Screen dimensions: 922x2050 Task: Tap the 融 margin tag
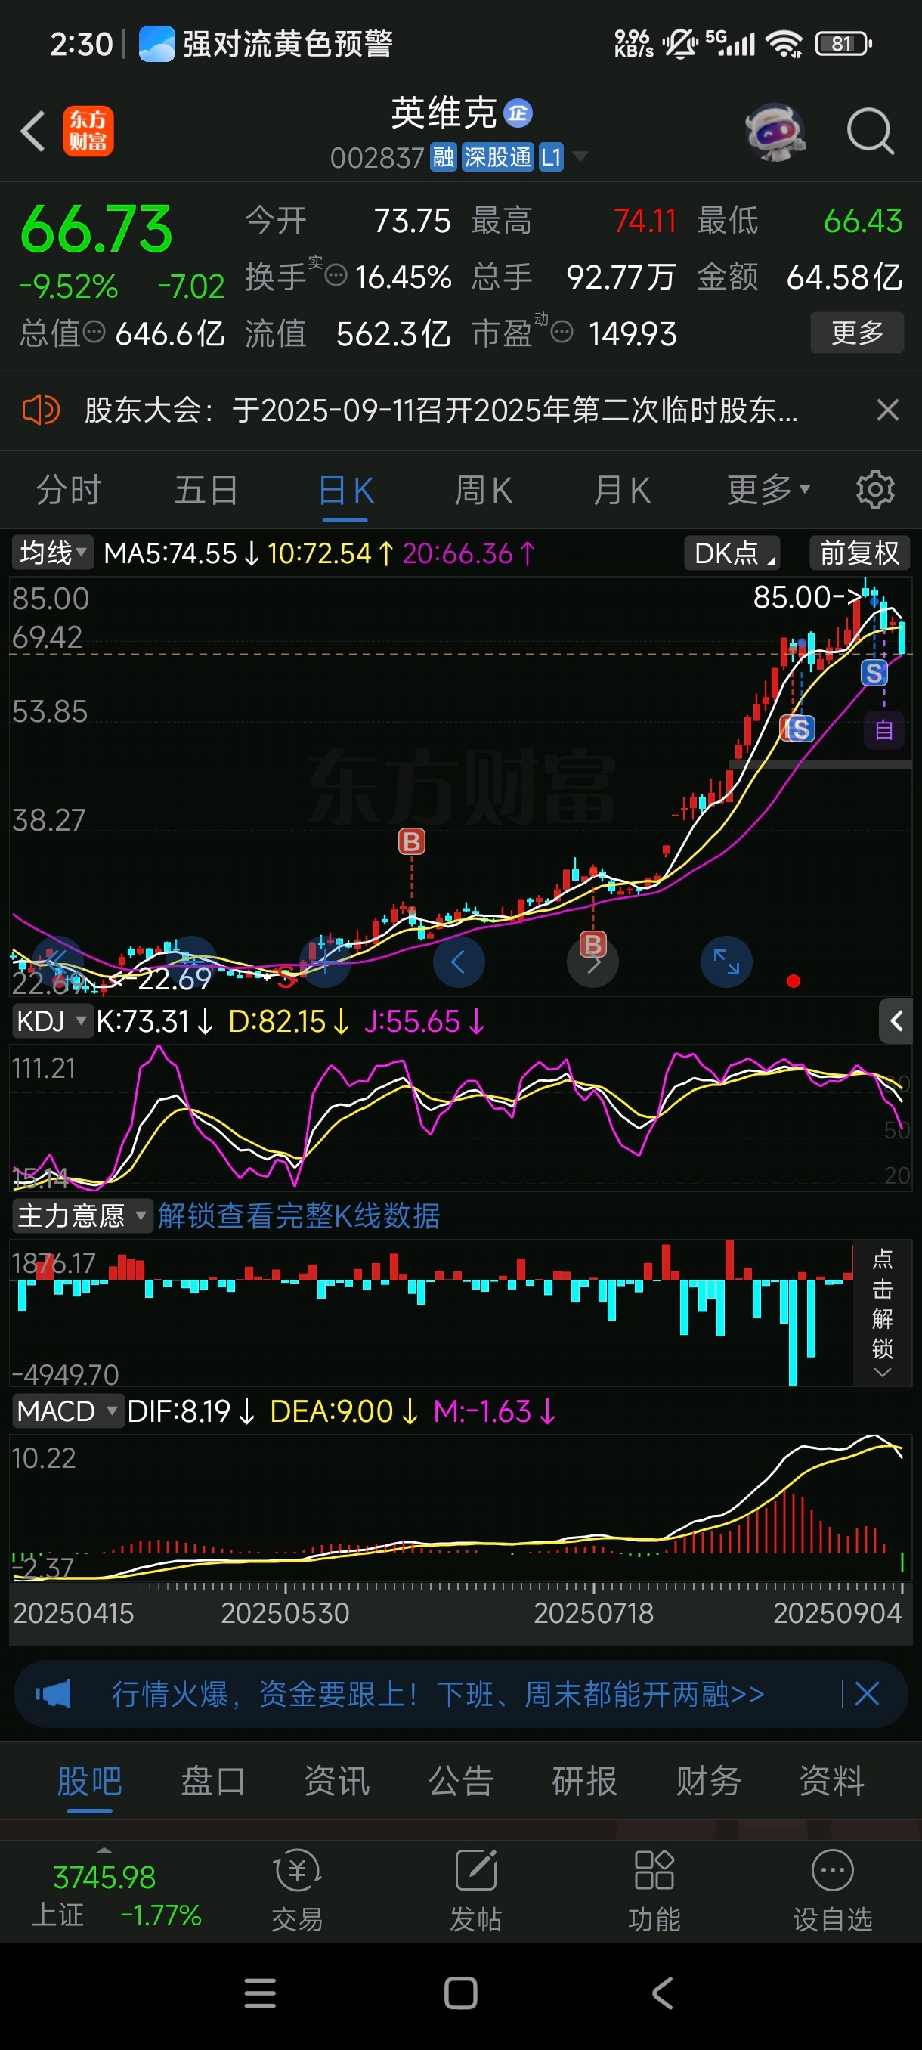coord(443,156)
